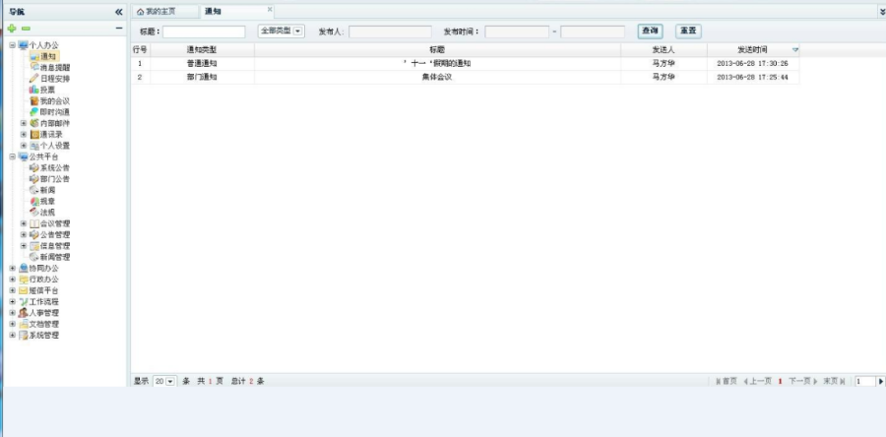Go to 上一页 in pagination
The image size is (886, 437).
click(x=758, y=382)
